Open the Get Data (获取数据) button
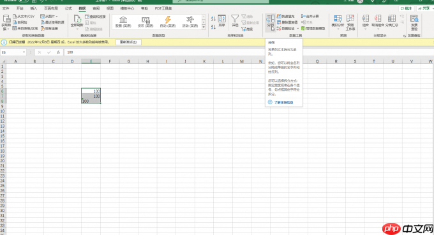This screenshot has height=235, width=434. click(6, 22)
